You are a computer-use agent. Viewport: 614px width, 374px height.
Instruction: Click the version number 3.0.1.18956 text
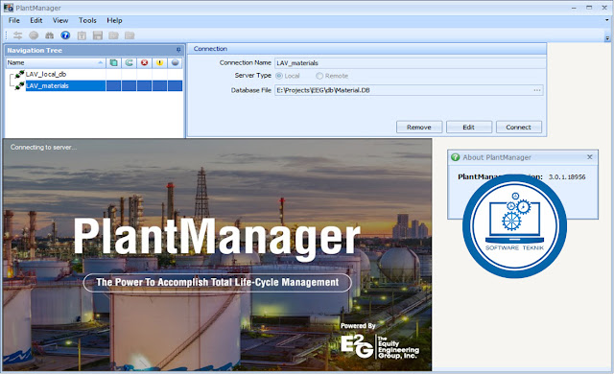567,176
